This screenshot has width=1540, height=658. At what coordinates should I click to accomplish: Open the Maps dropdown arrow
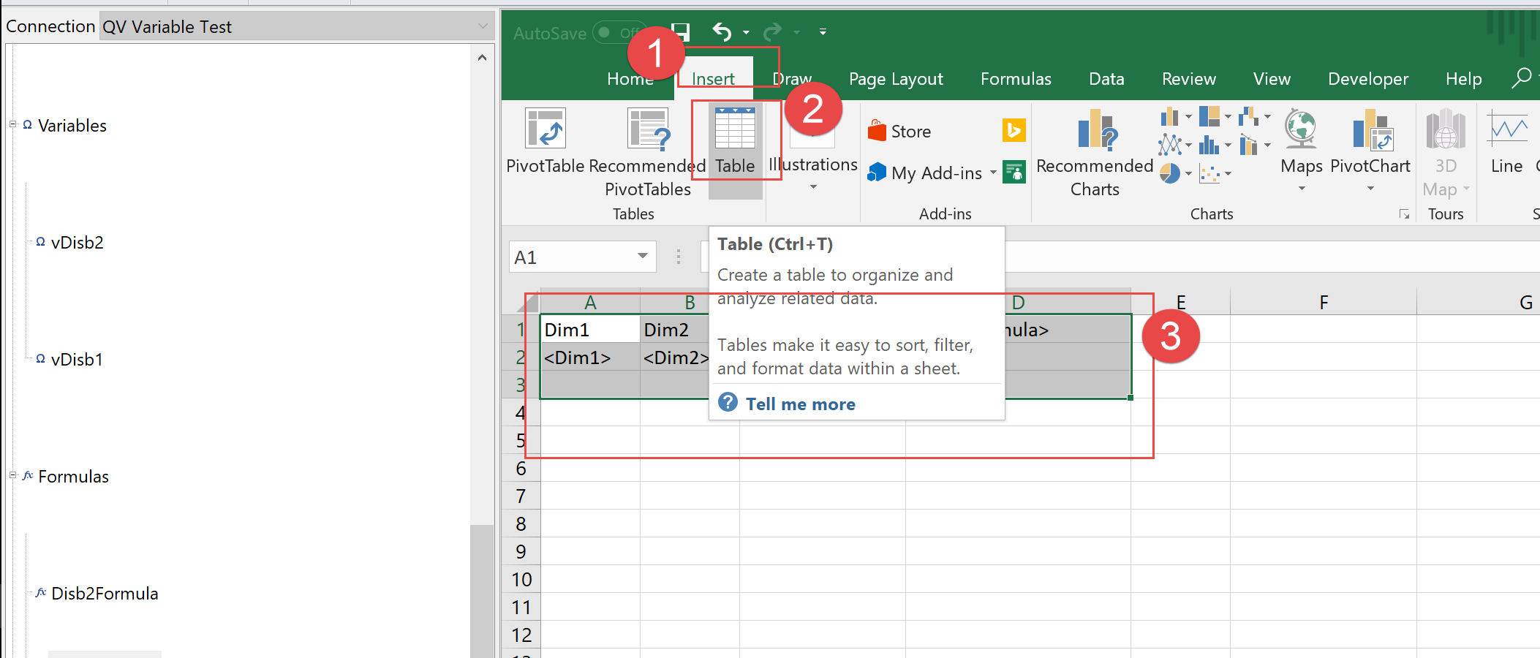coord(1302,189)
